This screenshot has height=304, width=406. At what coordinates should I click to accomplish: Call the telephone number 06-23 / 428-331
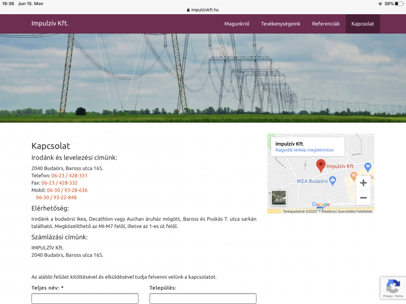[x=70, y=175]
